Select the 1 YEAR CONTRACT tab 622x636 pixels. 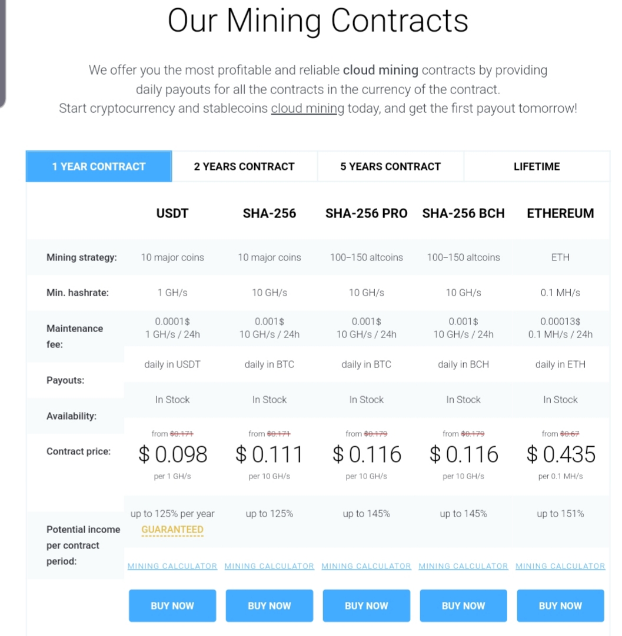pyautogui.click(x=99, y=166)
